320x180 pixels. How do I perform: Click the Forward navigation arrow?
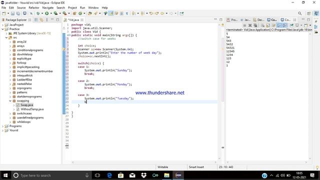coord(171,13)
